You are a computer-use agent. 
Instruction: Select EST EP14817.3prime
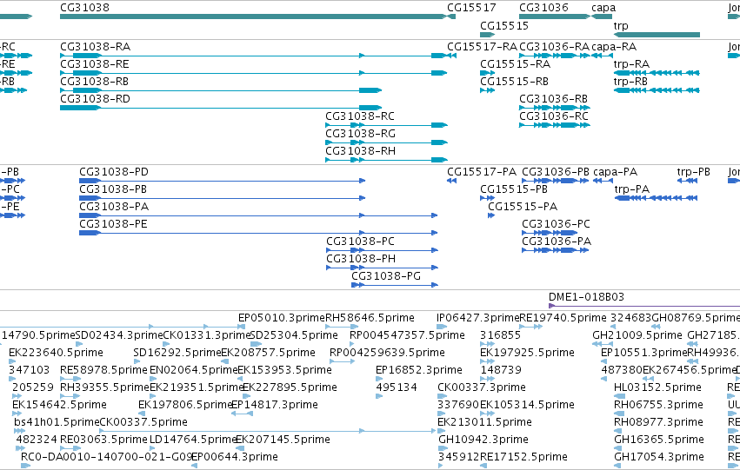(x=242, y=414)
